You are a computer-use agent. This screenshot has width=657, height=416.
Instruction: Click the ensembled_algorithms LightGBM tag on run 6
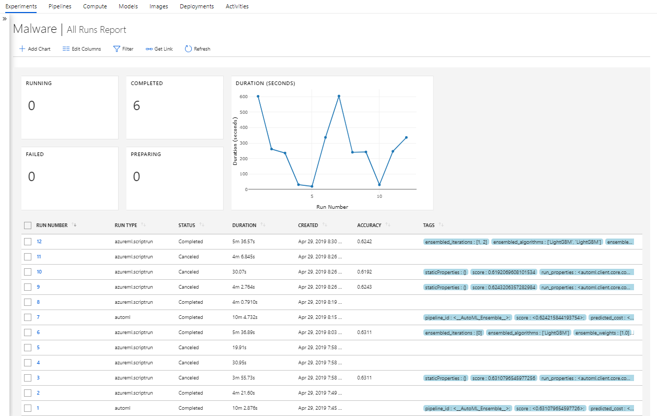(528, 332)
